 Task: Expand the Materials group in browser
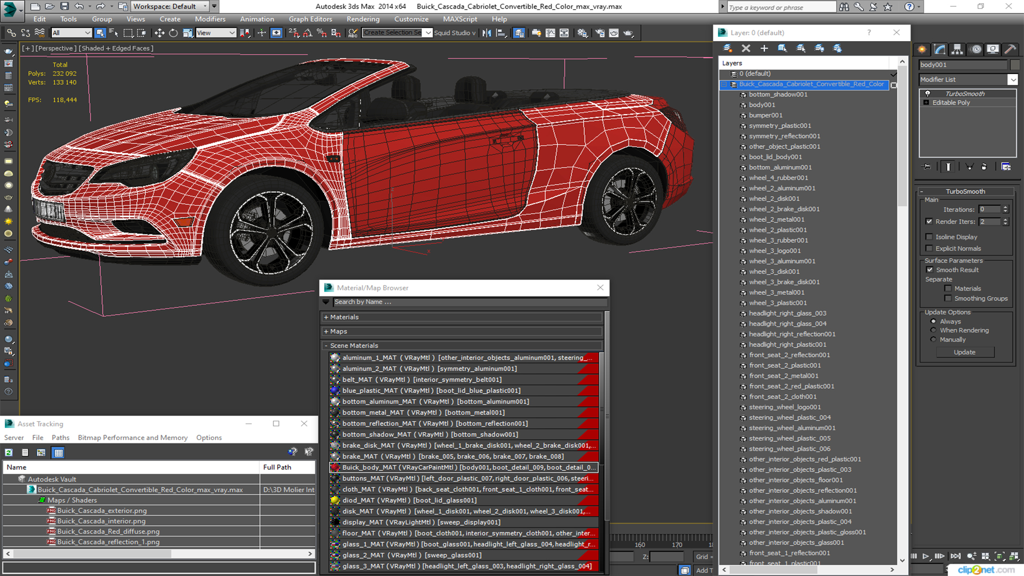(326, 317)
